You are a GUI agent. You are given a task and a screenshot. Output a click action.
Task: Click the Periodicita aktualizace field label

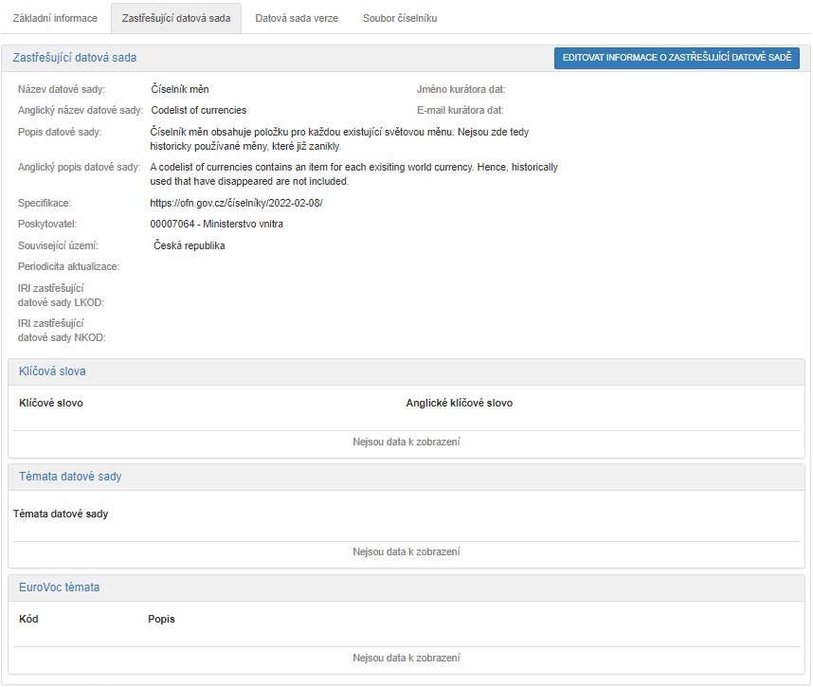tap(68, 266)
